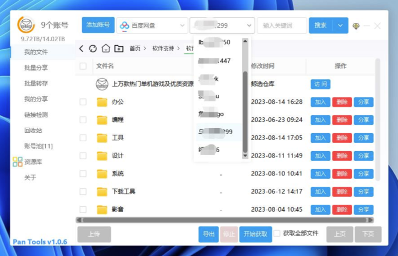Click scroll-up arrow in account list
This screenshot has height=256, width=398.
pos(245,41)
